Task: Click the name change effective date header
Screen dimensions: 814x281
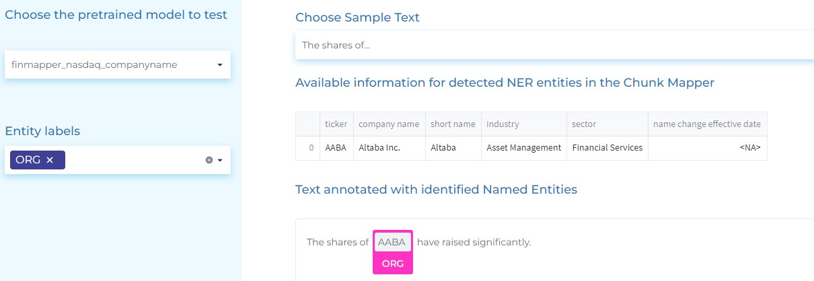Action: (x=707, y=124)
